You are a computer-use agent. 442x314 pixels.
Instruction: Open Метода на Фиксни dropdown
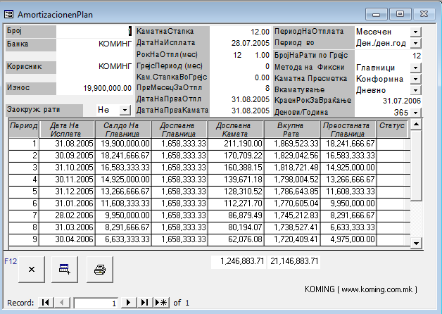(x=415, y=67)
